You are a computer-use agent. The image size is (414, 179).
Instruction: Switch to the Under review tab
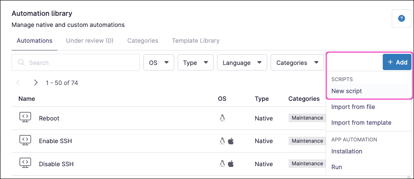click(89, 41)
